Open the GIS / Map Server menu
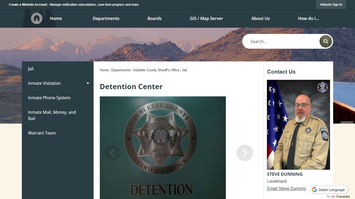Image resolution: width=355 pixels, height=199 pixels. [206, 18]
